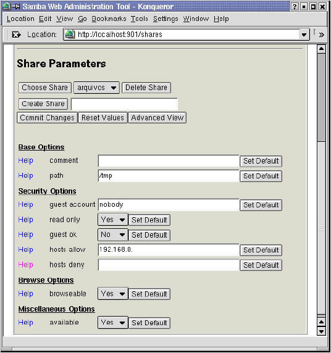Open the Window menu
This screenshot has width=331, height=353.
tap(196, 19)
